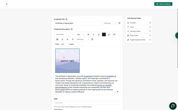Click the Search Skill input

(x=87, y=103)
